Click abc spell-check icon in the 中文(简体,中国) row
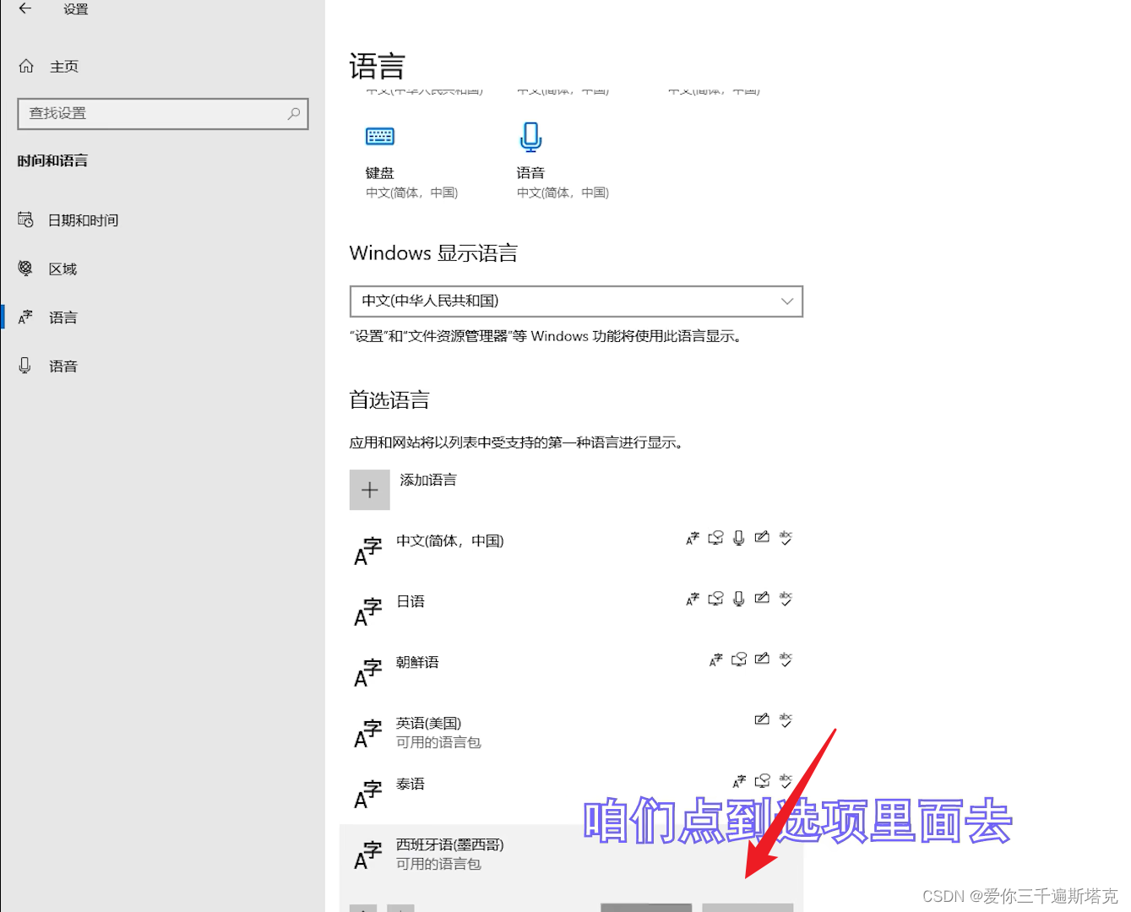The width and height of the screenshot is (1131, 912). coord(786,538)
